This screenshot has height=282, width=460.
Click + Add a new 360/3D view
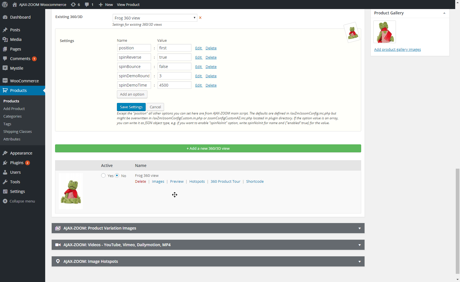pyautogui.click(x=208, y=148)
